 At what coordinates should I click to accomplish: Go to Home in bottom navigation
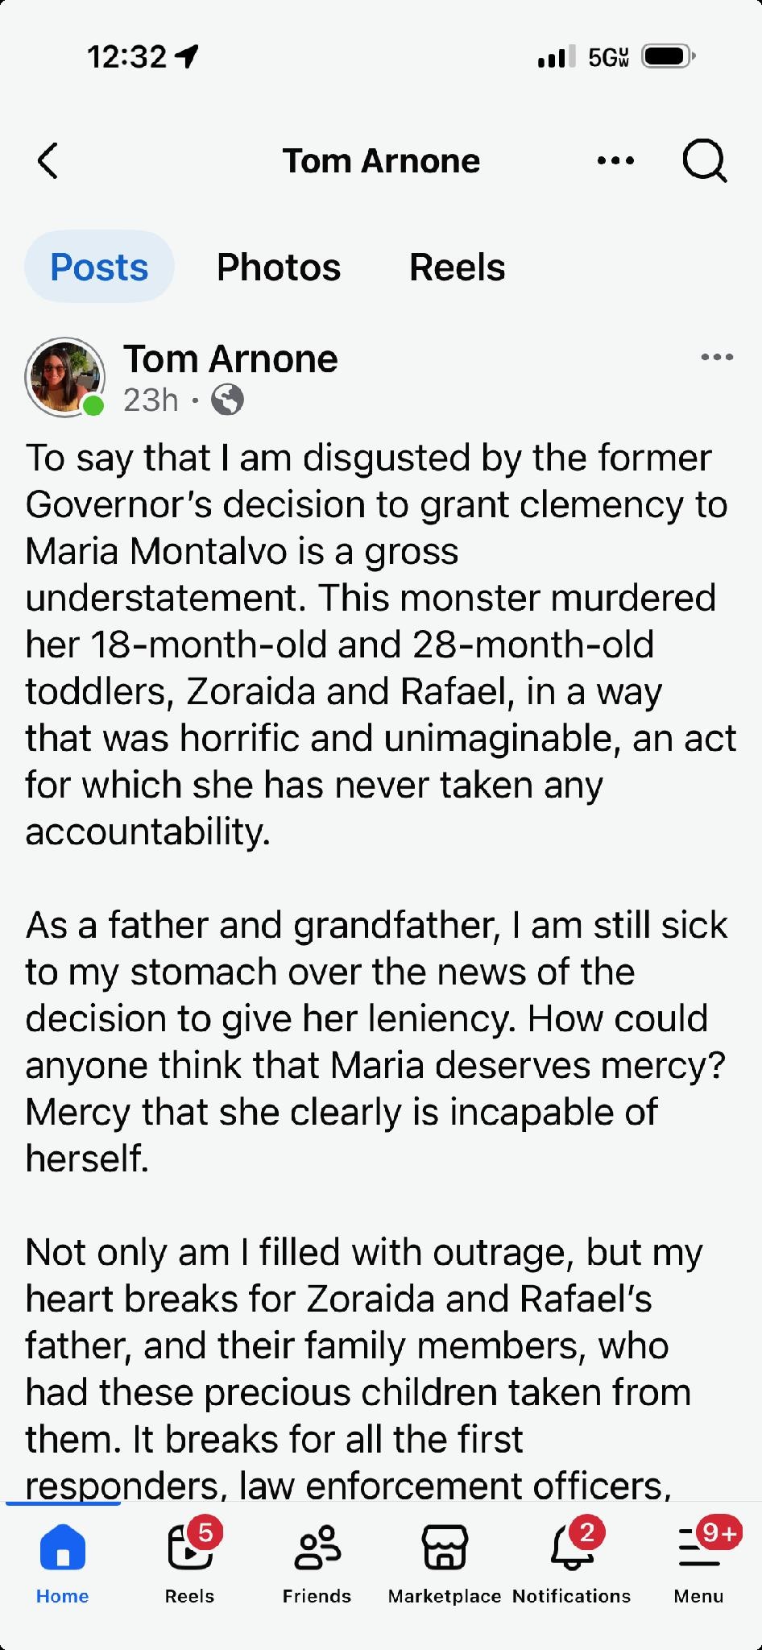[62, 1561]
